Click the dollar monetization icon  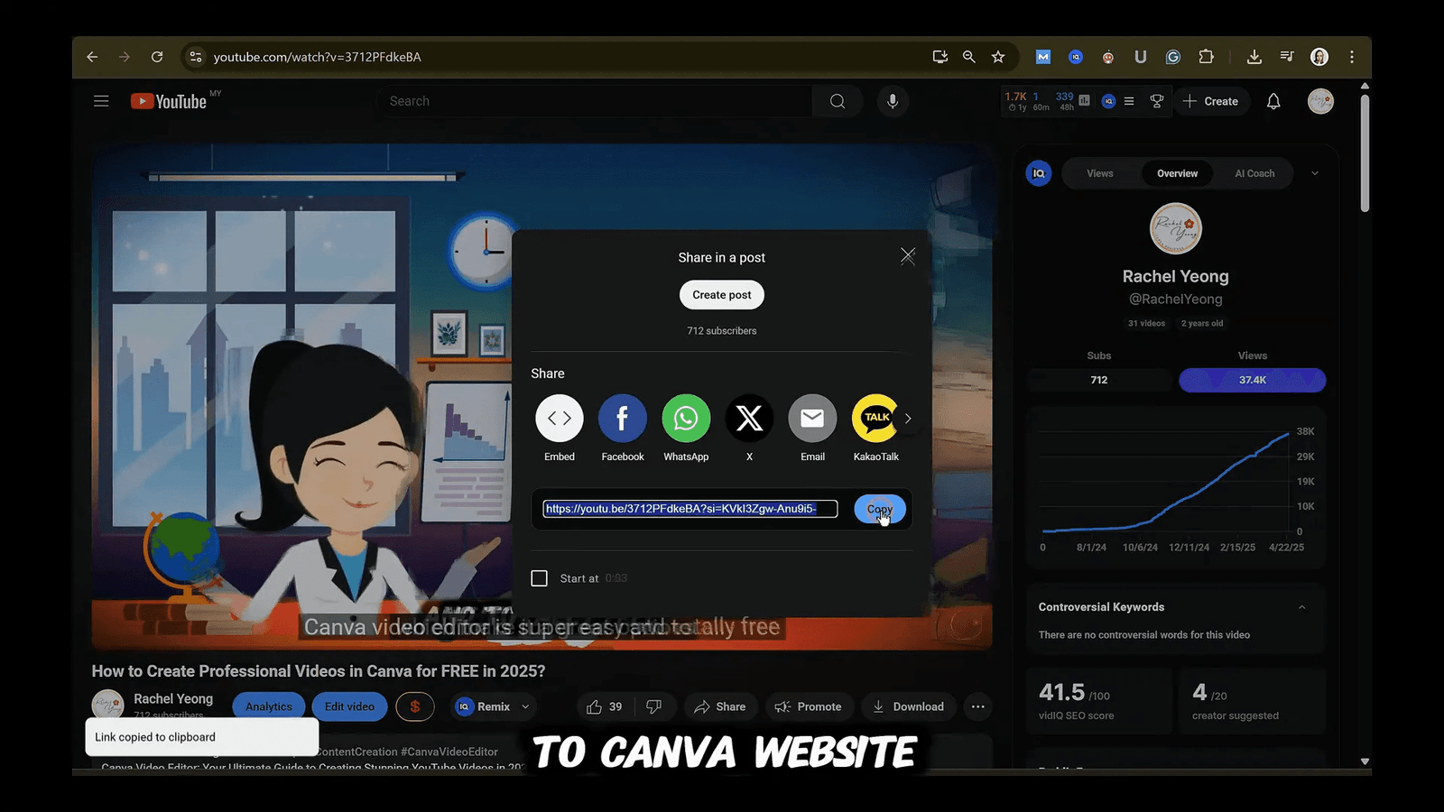(x=415, y=706)
